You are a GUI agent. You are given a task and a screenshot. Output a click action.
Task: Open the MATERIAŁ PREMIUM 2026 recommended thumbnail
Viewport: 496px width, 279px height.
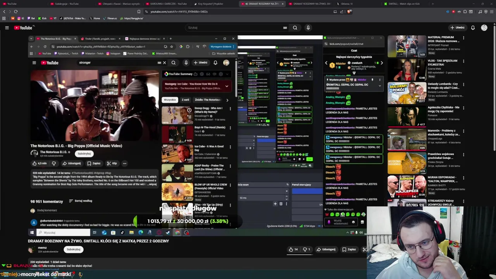[407, 46]
